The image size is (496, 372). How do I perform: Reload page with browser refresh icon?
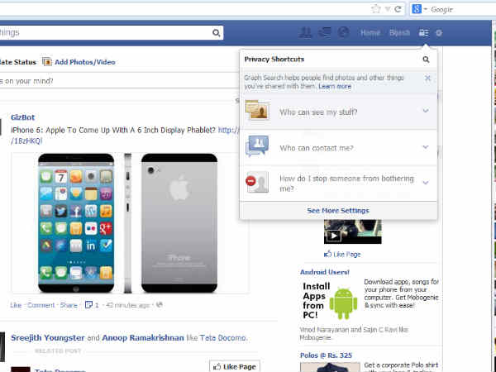(398, 8)
